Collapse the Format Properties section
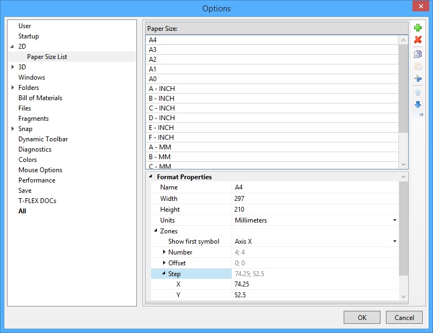 [x=151, y=177]
